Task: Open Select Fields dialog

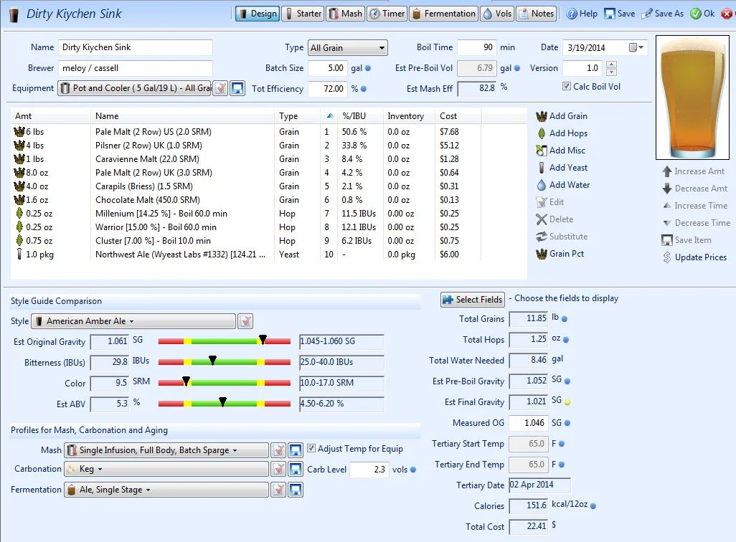Action: click(473, 300)
